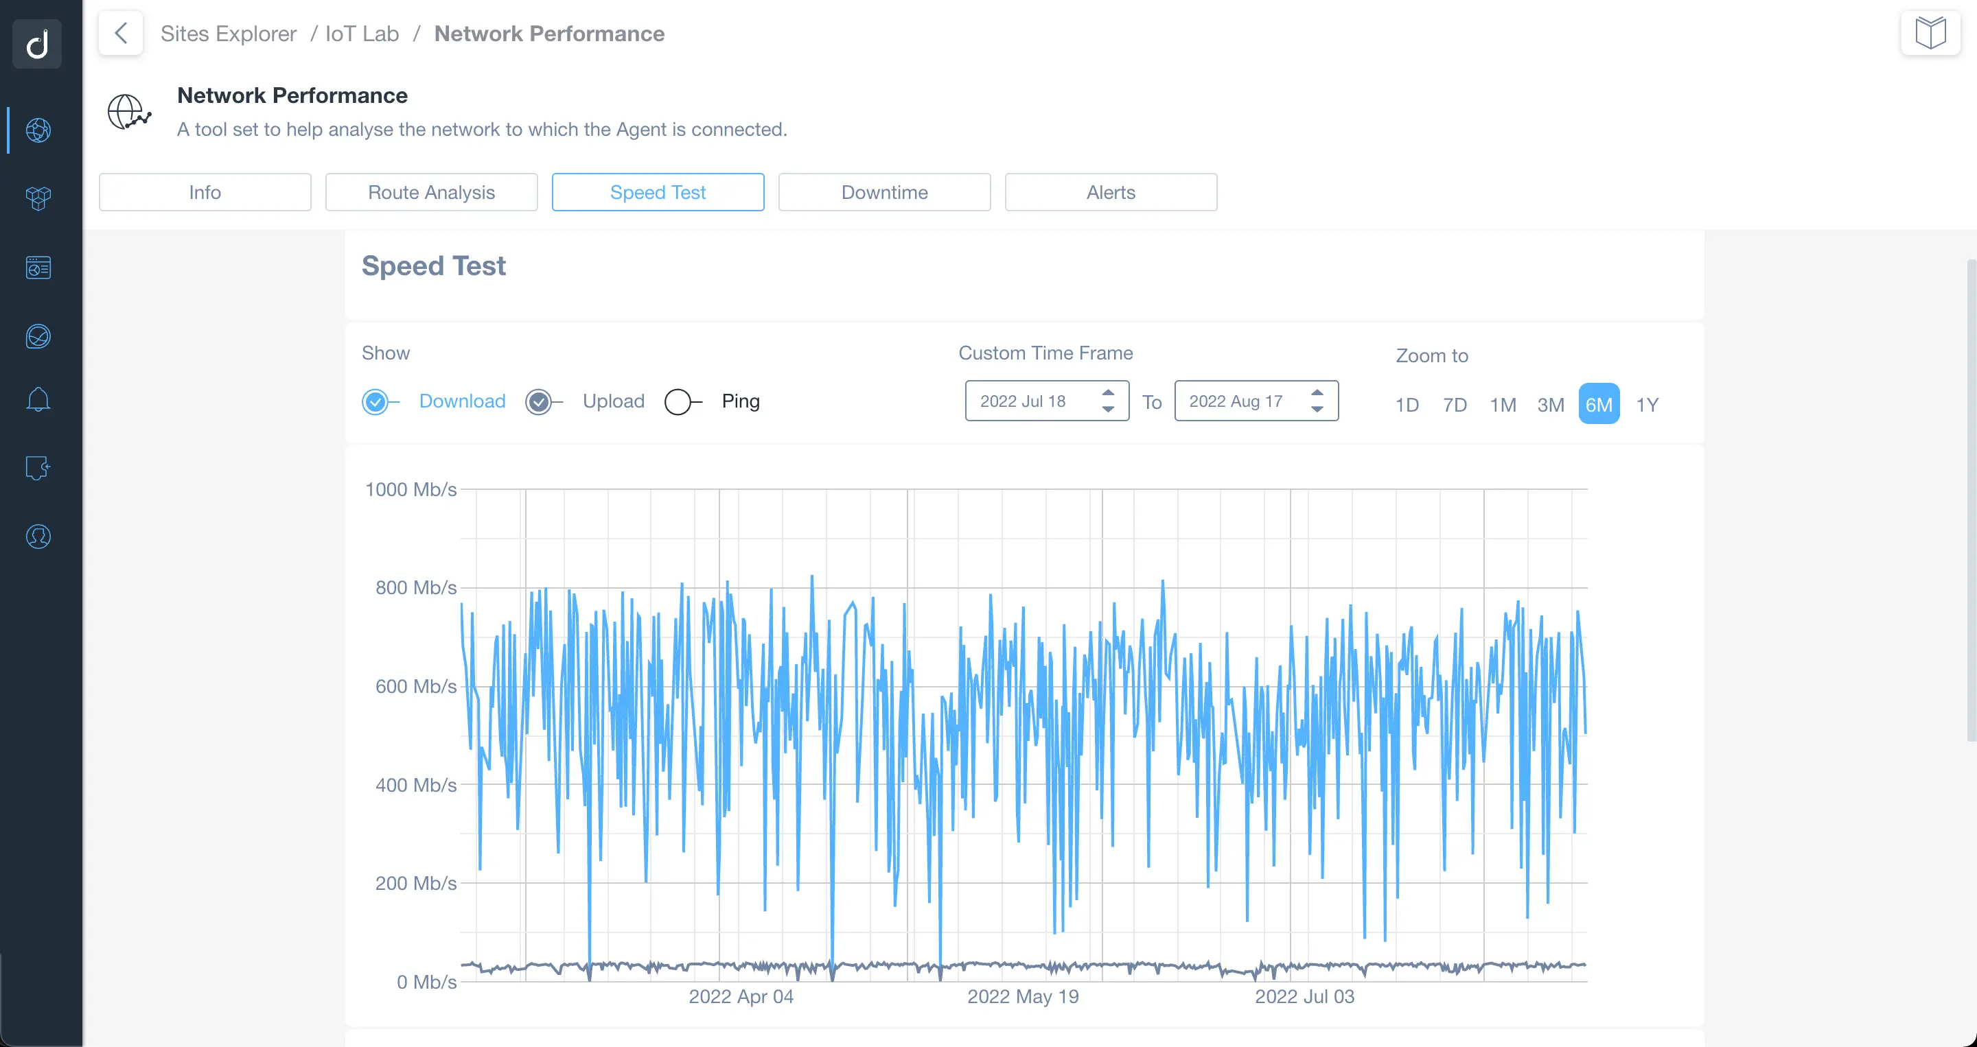1977x1047 pixels.
Task: Open the user account icon at sidebar bottom
Action: (x=38, y=536)
